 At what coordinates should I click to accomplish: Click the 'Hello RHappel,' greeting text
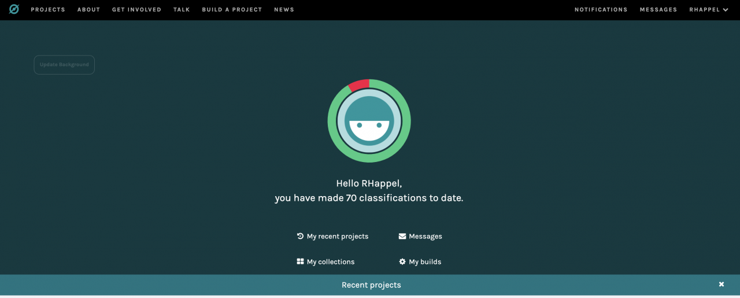[369, 183]
